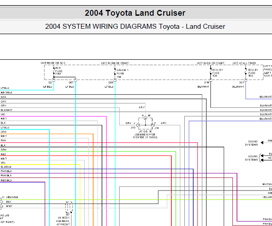Click the YEL/GRN label at pin 11
This screenshot has height=226, width=272.
pos(12,197)
